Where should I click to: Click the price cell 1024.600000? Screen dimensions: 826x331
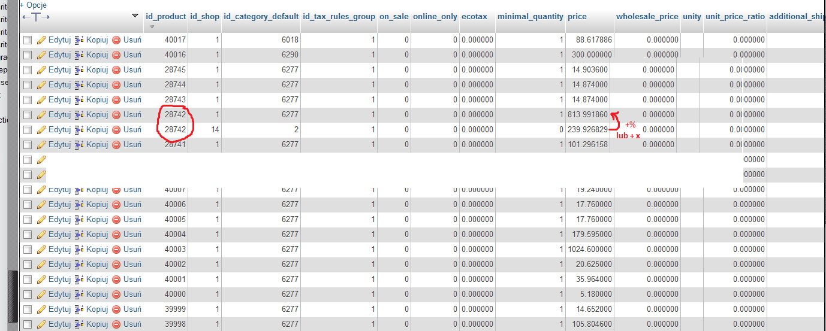[589, 250]
